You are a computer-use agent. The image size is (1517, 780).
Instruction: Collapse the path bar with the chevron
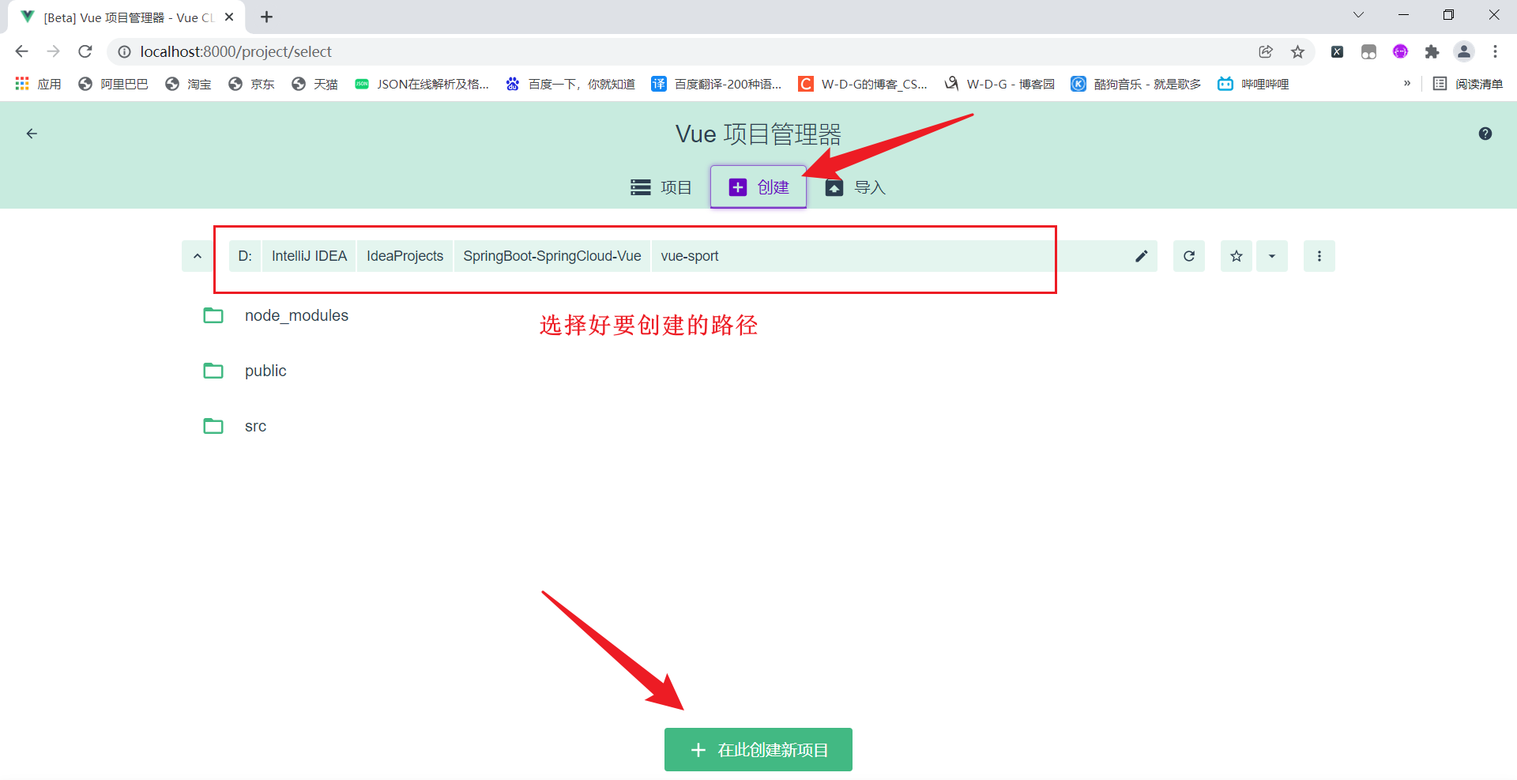[197, 255]
